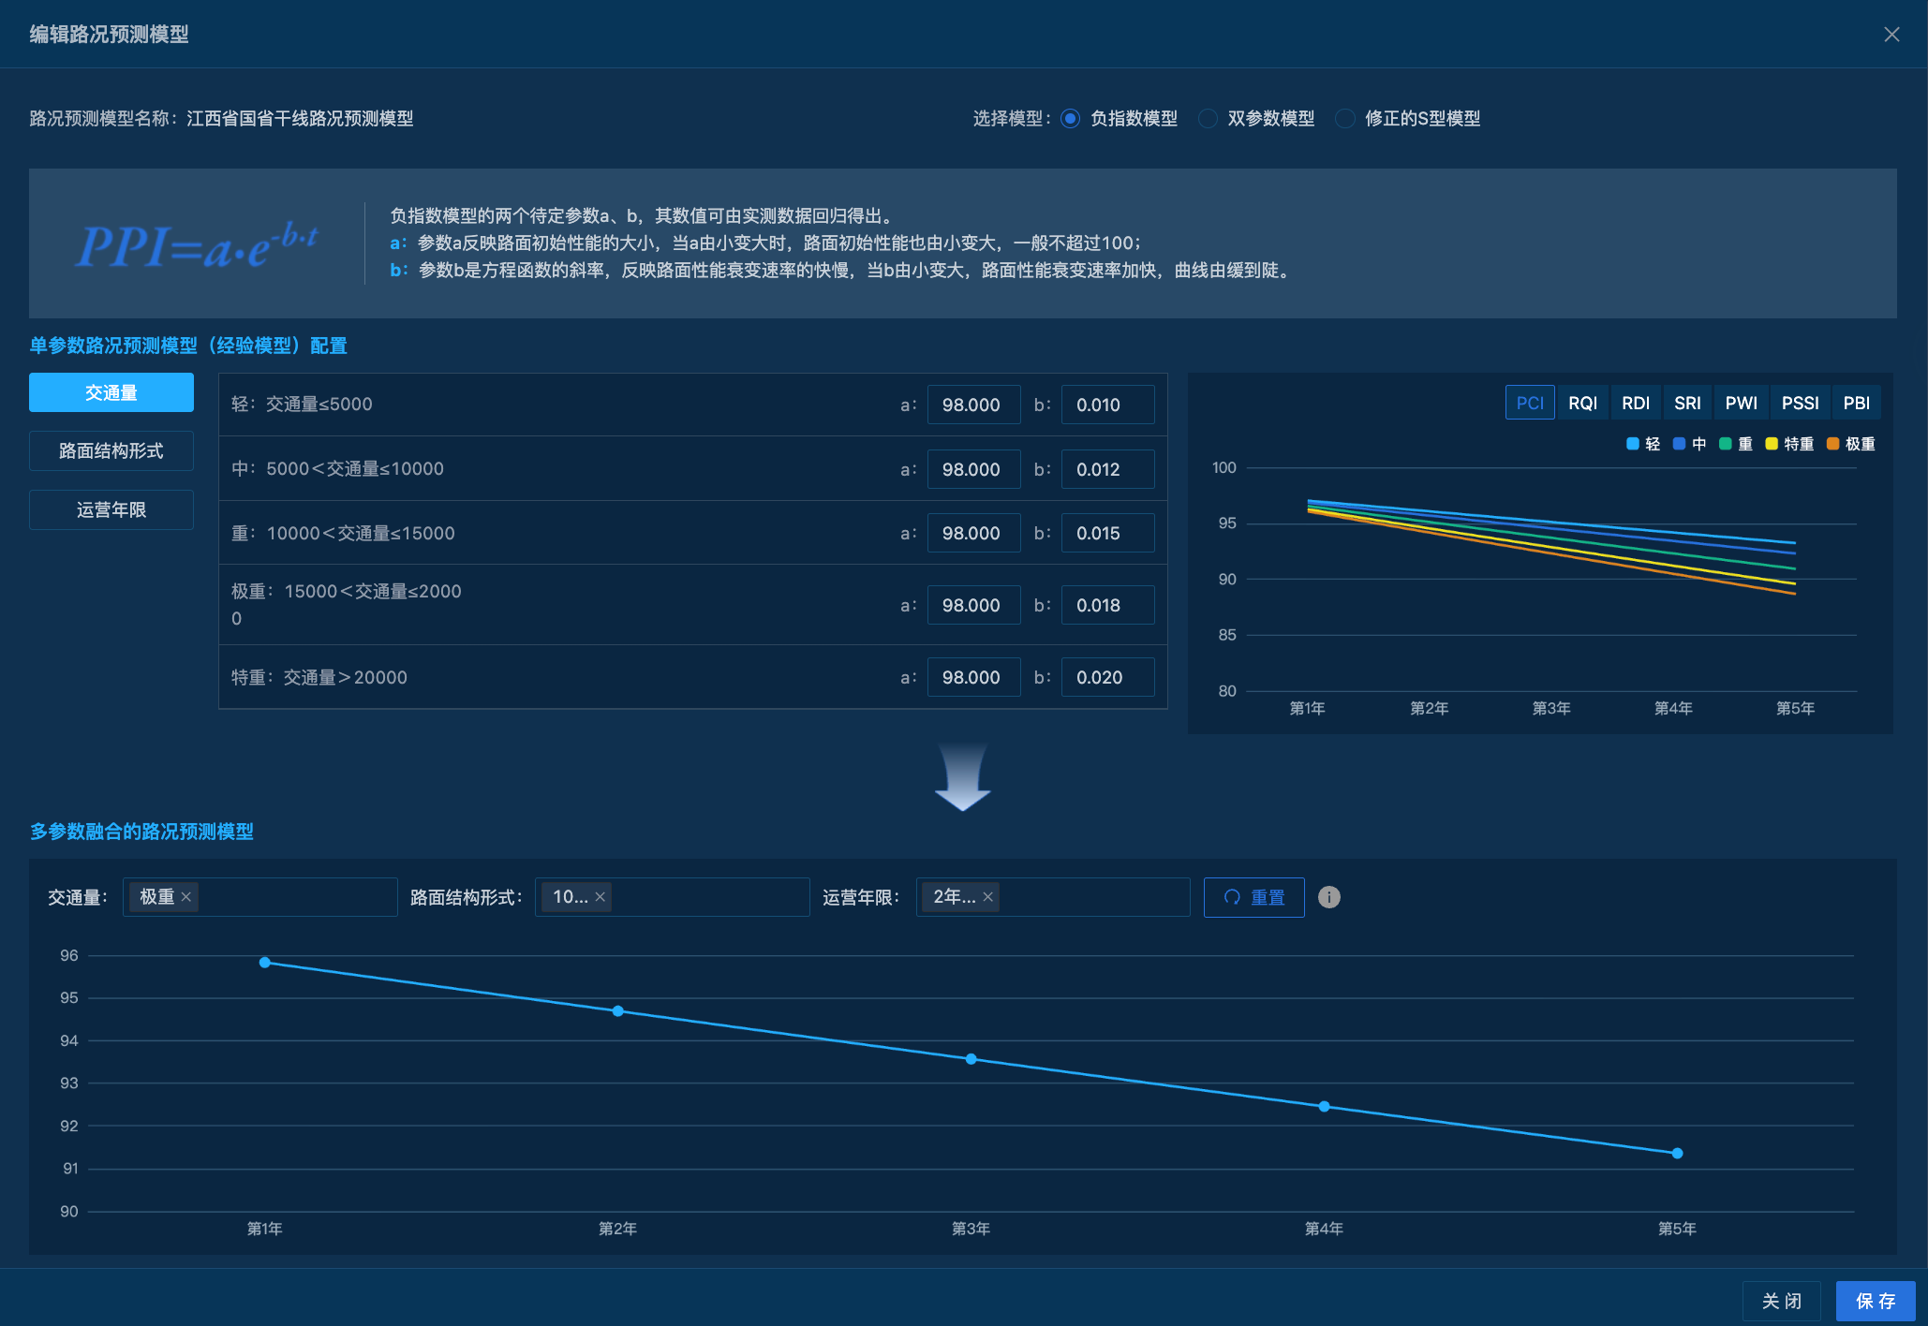Screen dimensions: 1928x1326
Task: Edit parameter b value 0.020
Action: pyautogui.click(x=1107, y=677)
